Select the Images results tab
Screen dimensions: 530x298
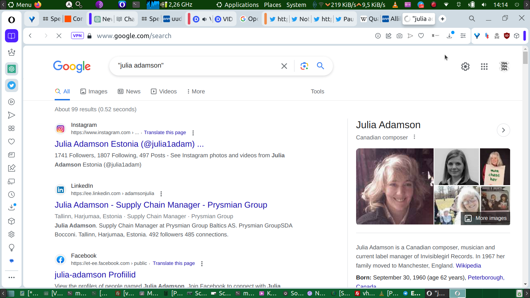point(94,91)
